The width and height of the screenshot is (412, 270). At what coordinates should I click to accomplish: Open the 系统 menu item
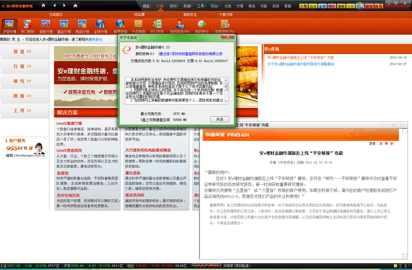[276, 6]
